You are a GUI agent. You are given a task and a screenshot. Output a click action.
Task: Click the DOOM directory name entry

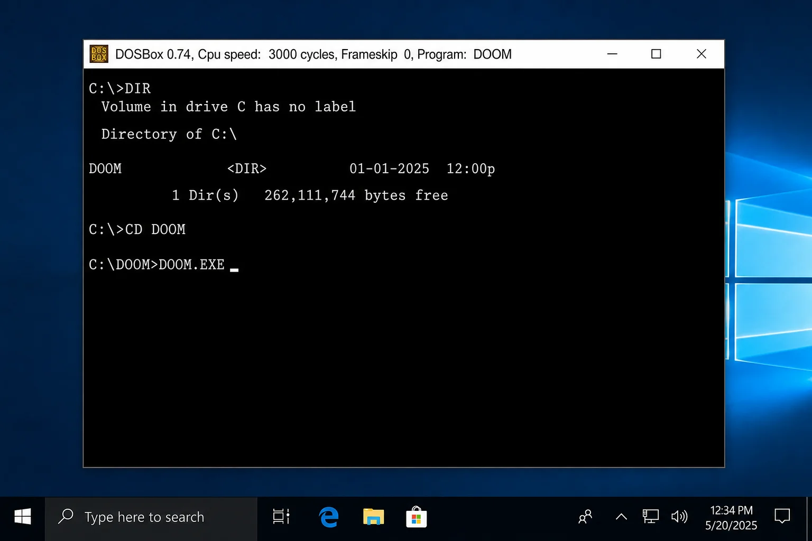pos(105,169)
